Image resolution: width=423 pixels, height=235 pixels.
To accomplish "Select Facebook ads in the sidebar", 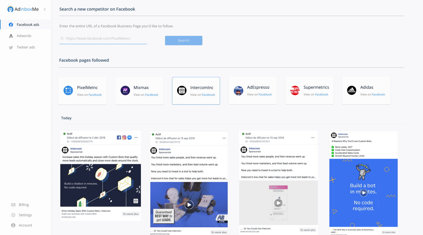I will 25,24.
